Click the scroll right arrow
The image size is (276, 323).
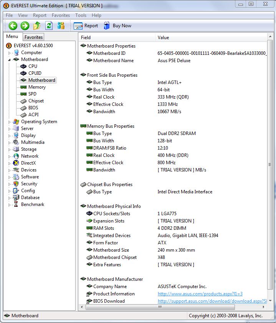pos(263,307)
